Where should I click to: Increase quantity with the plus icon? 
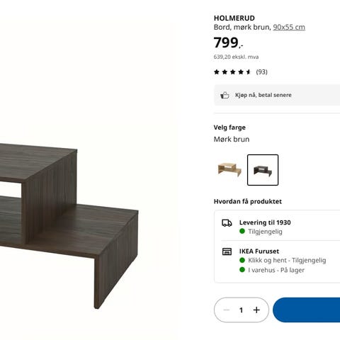click(x=256, y=310)
